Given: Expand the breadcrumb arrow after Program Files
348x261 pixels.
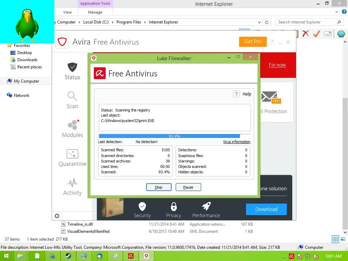Looking at the screenshot, I should coord(145,22).
